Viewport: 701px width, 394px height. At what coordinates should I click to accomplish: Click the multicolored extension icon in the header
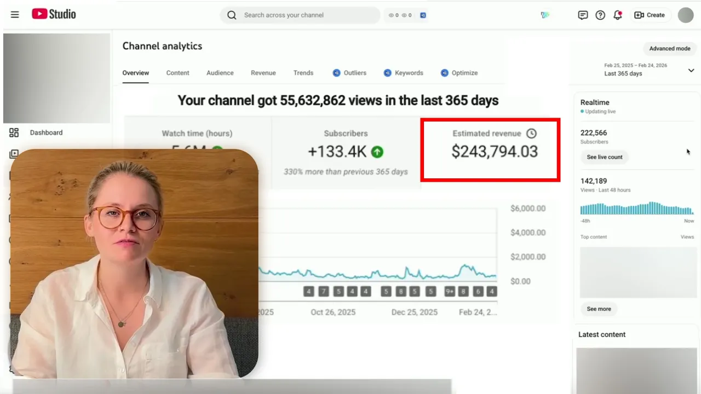pos(545,15)
